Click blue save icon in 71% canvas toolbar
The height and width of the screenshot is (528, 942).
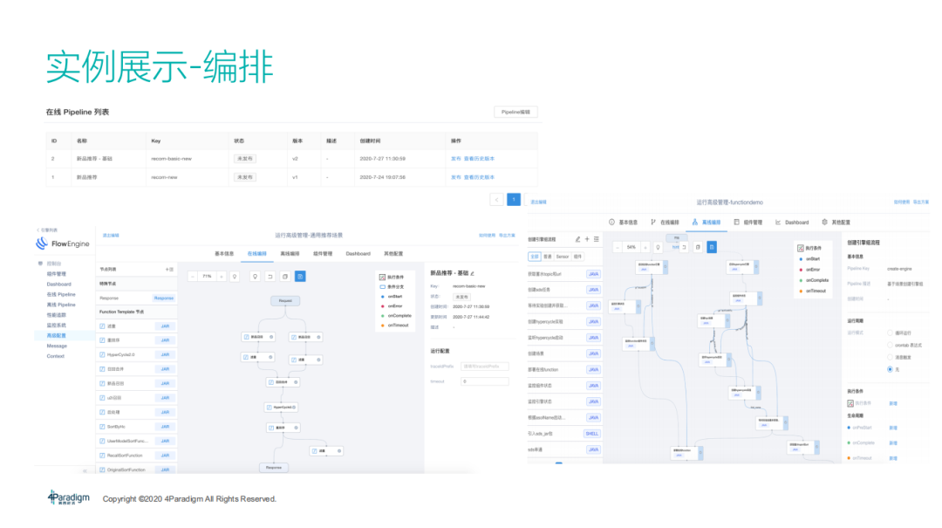pyautogui.click(x=300, y=277)
